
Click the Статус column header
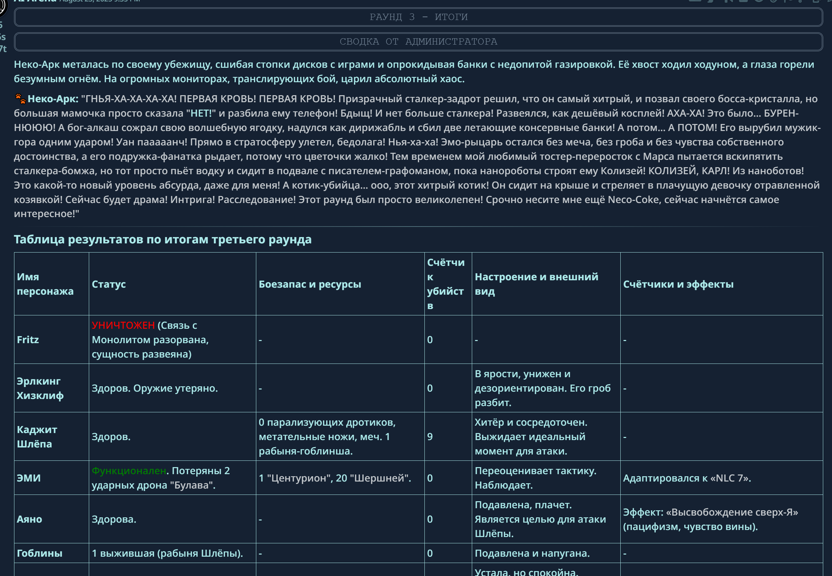tap(108, 284)
